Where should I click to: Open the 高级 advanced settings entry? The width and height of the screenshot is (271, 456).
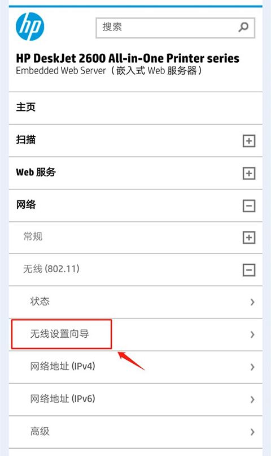[135, 432]
